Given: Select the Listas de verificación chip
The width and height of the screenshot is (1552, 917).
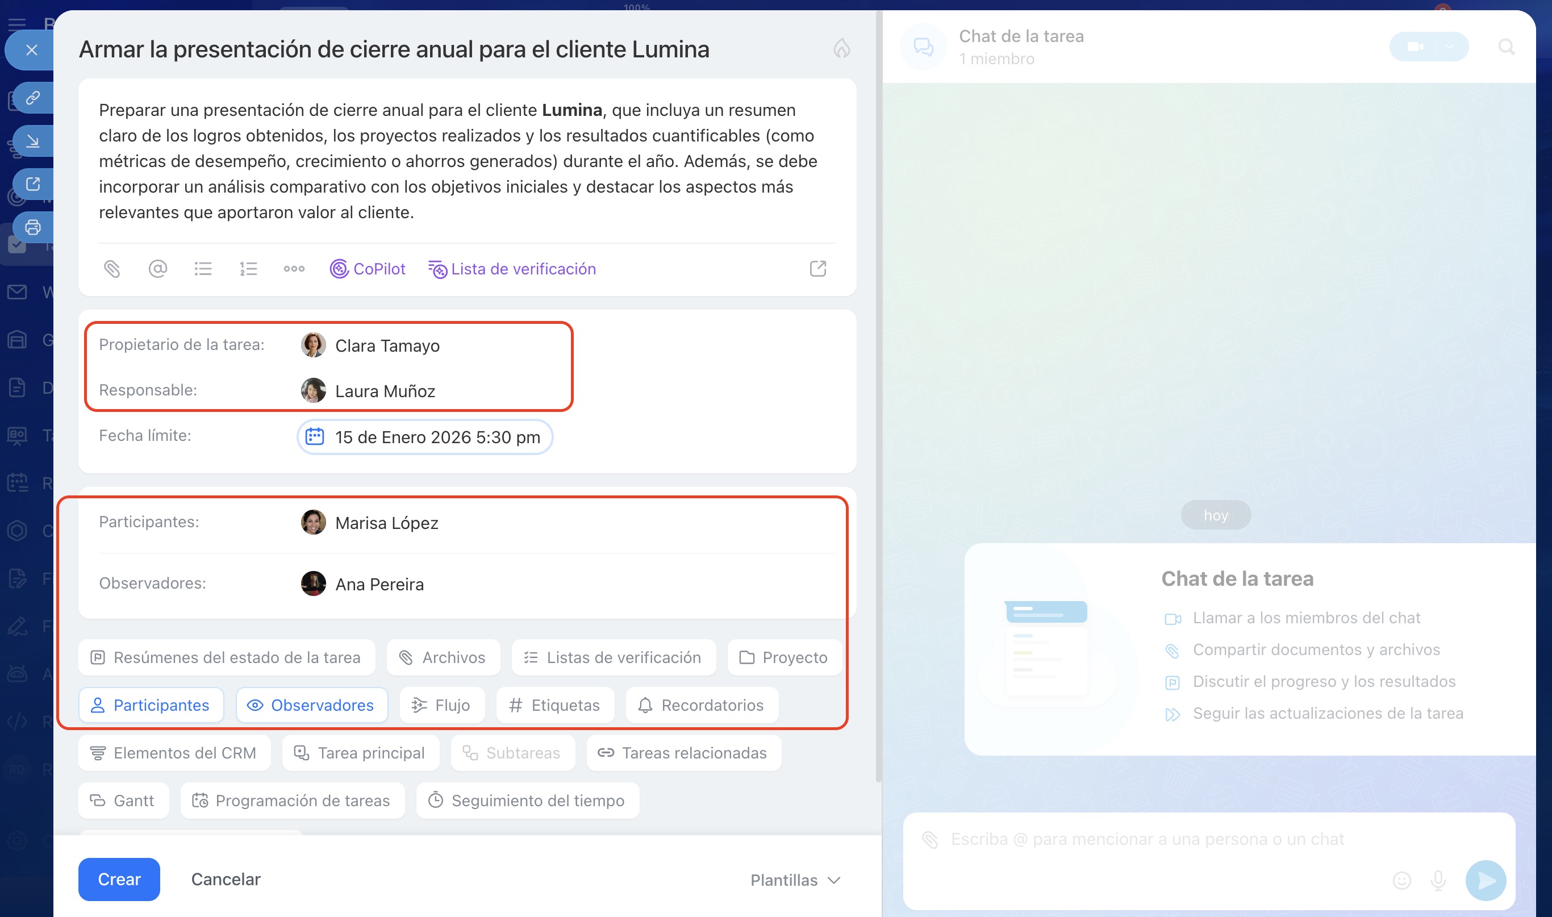Looking at the screenshot, I should pyautogui.click(x=613, y=657).
